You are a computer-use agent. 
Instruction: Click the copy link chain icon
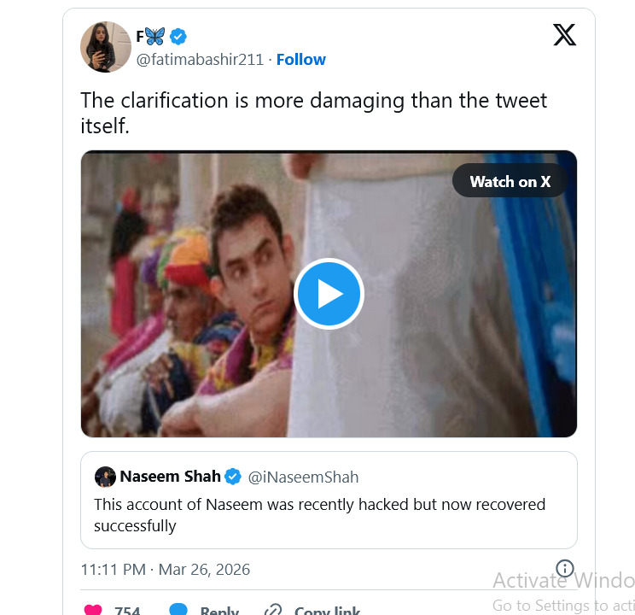click(x=273, y=610)
